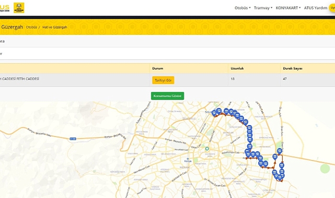
Task: Click the bus stop marker near Fetih Mah.
Action: click(x=249, y=147)
